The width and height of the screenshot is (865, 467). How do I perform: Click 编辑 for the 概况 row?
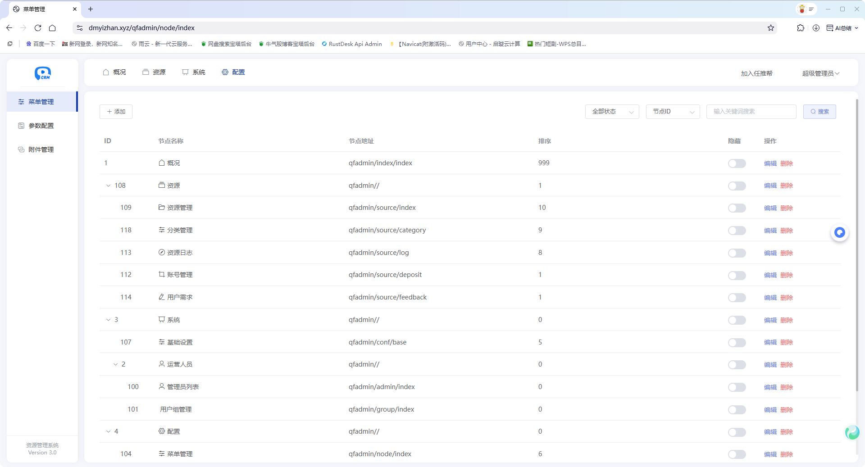pyautogui.click(x=770, y=163)
